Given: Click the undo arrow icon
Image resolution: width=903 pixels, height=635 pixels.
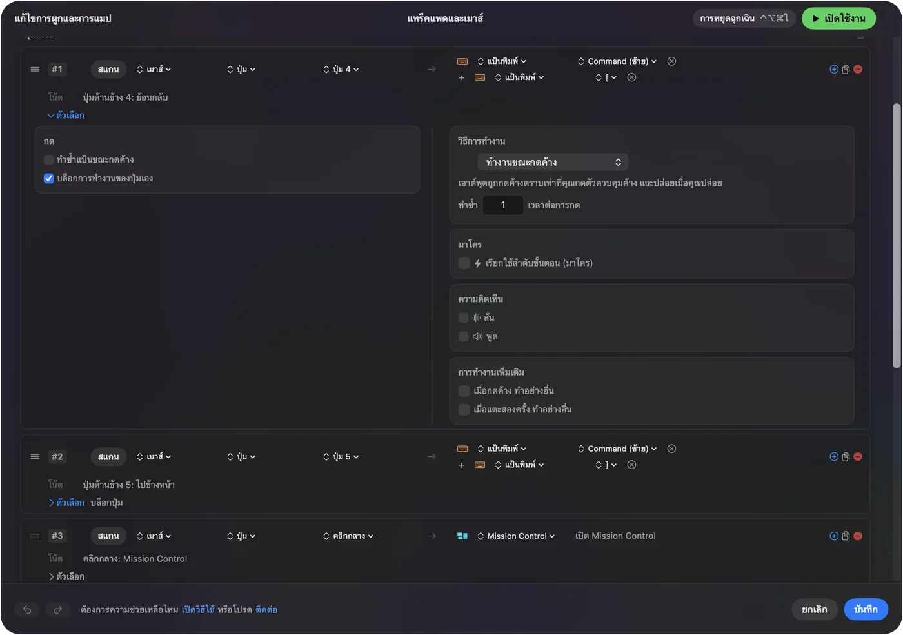Looking at the screenshot, I should click(27, 610).
